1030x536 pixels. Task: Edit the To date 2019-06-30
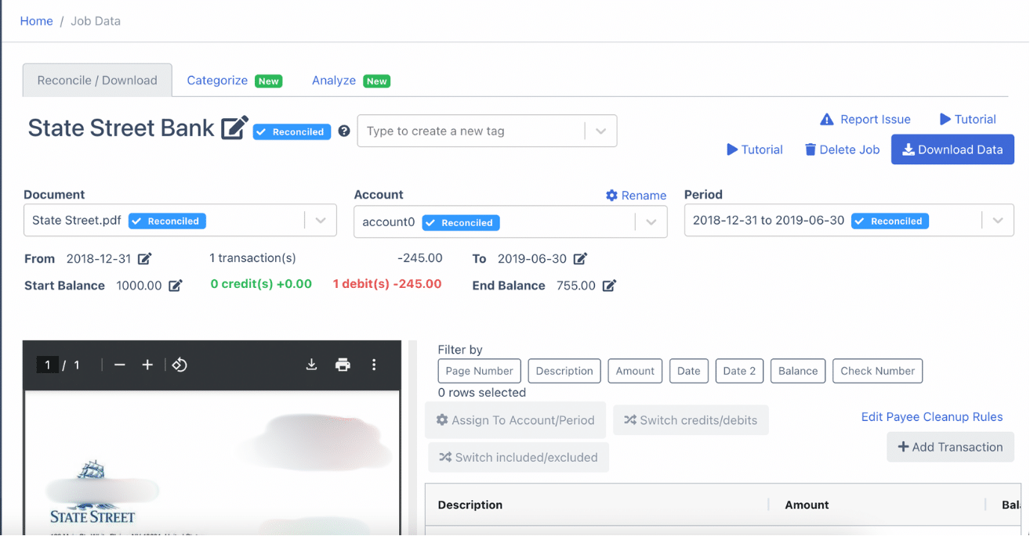(x=580, y=259)
